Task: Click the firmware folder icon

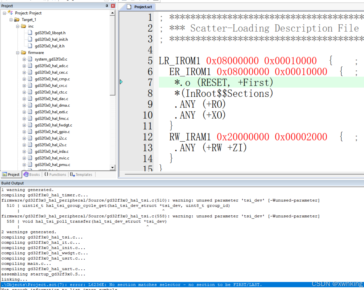Action: pyautogui.click(x=24, y=52)
